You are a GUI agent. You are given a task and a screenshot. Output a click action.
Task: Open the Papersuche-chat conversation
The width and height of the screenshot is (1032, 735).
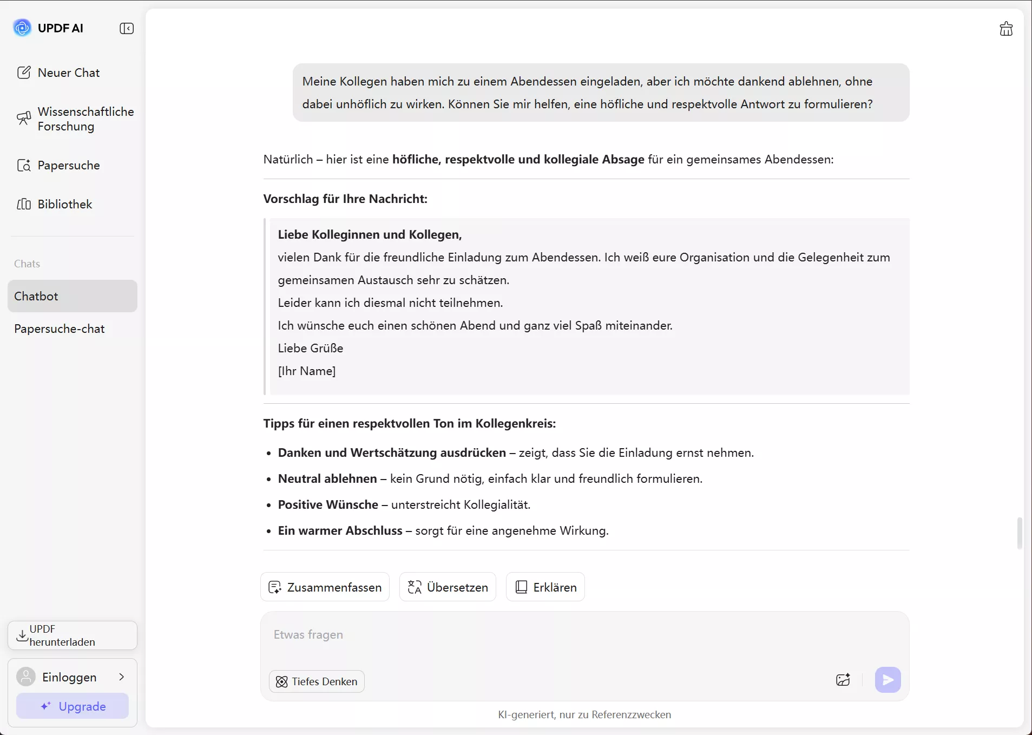(60, 329)
